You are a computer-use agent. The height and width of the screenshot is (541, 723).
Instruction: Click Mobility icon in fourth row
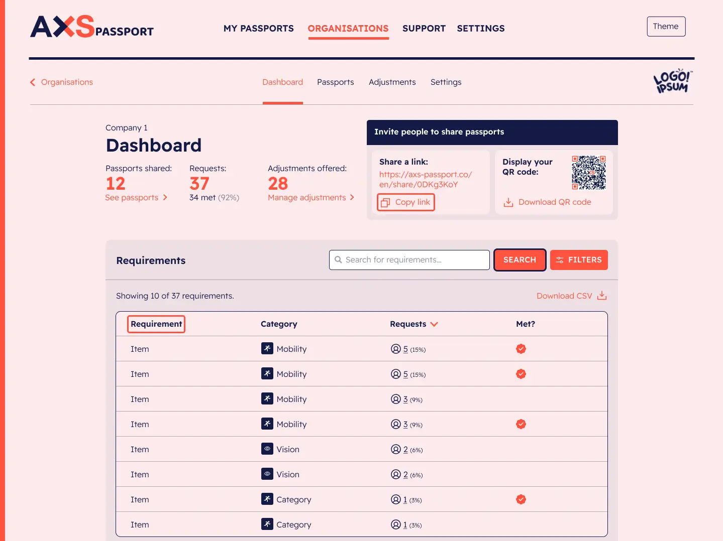267,424
